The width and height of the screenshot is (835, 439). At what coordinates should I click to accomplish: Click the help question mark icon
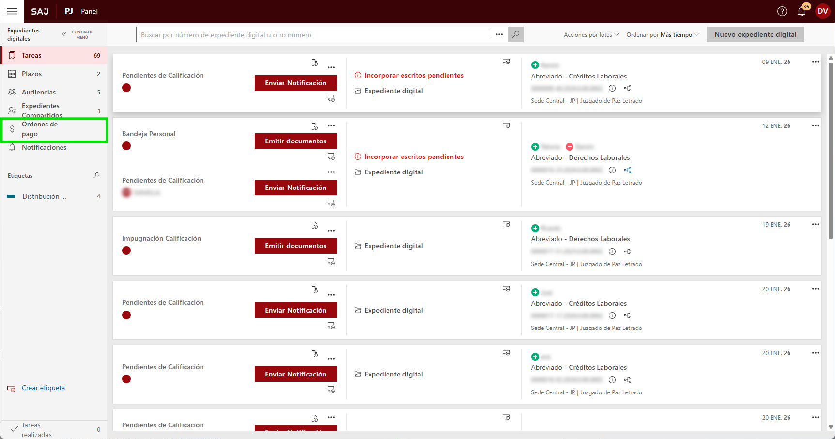782,11
